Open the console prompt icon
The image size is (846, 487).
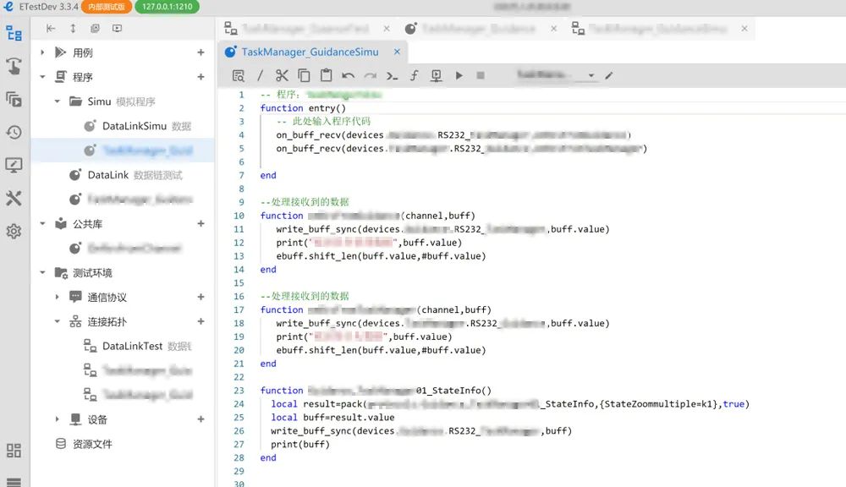pos(393,75)
